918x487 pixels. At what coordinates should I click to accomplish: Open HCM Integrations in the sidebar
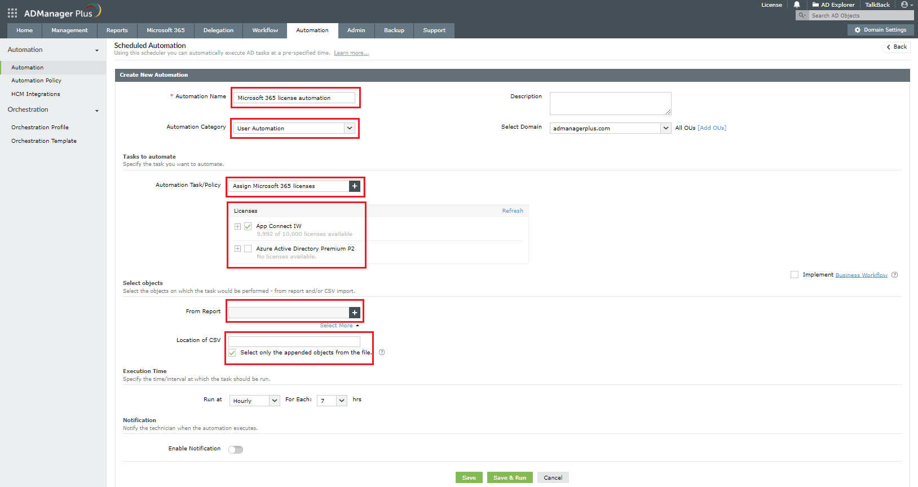tap(36, 94)
